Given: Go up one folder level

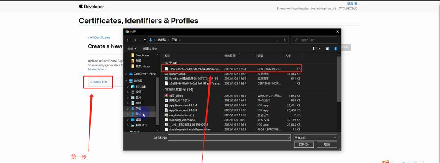Looking at the screenshot, I should pyautogui.click(x=145, y=40).
